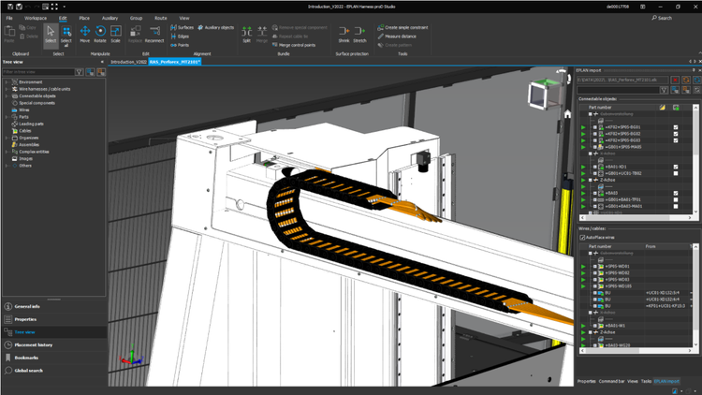Toggle checkbox for +KF02+SP05-BG01 row
The image size is (702, 395).
pos(676,126)
